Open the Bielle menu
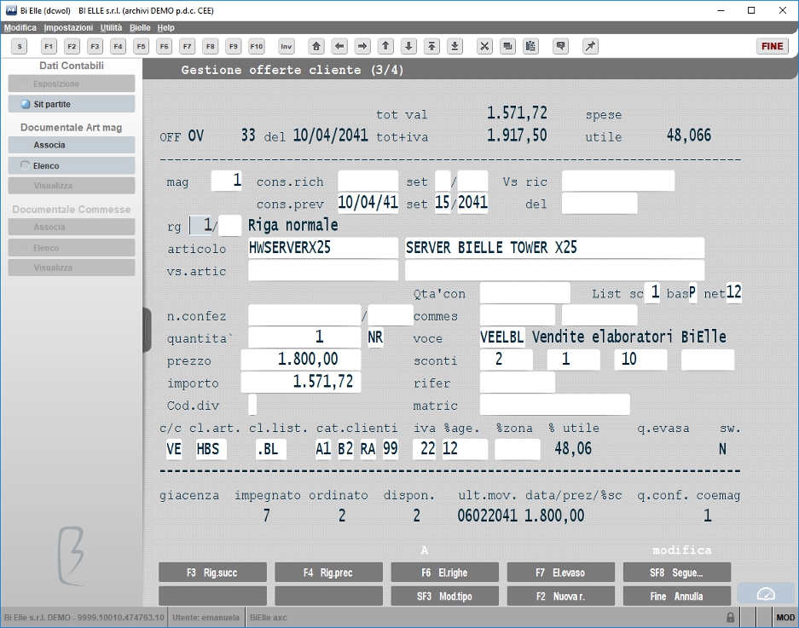 click(x=140, y=27)
